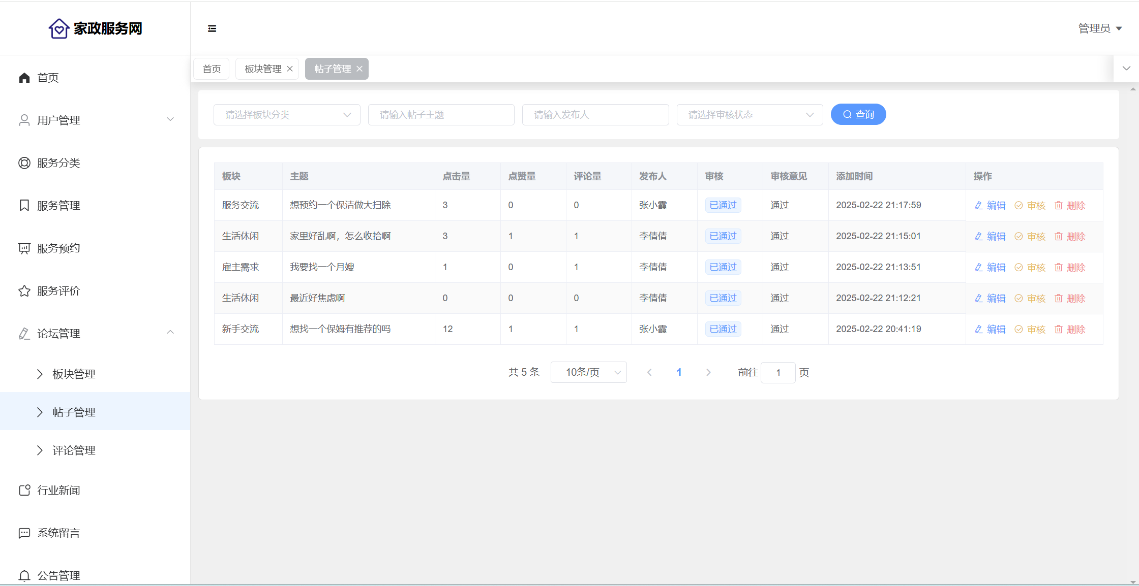Switch to the 首页 tab
The height and width of the screenshot is (586, 1139).
click(x=212, y=69)
